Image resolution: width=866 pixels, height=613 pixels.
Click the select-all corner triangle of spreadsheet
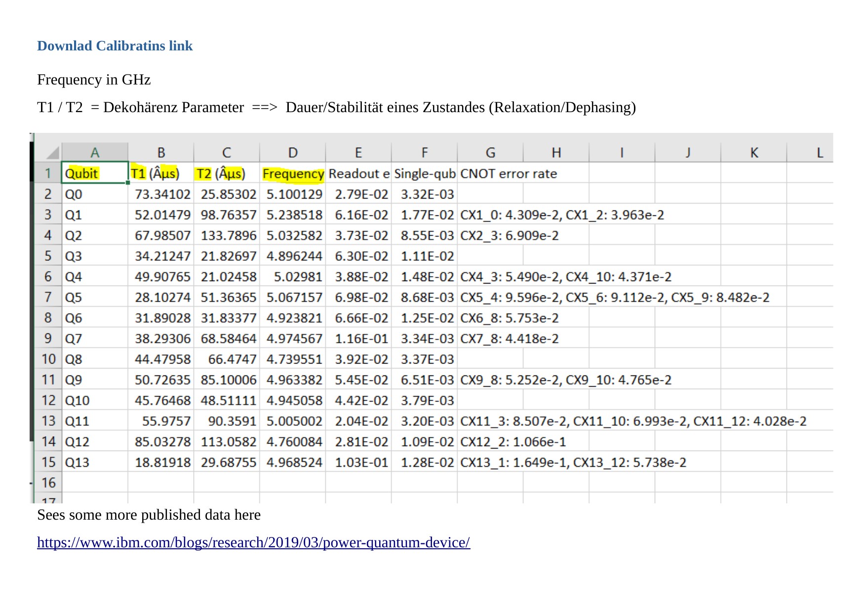[x=52, y=153]
